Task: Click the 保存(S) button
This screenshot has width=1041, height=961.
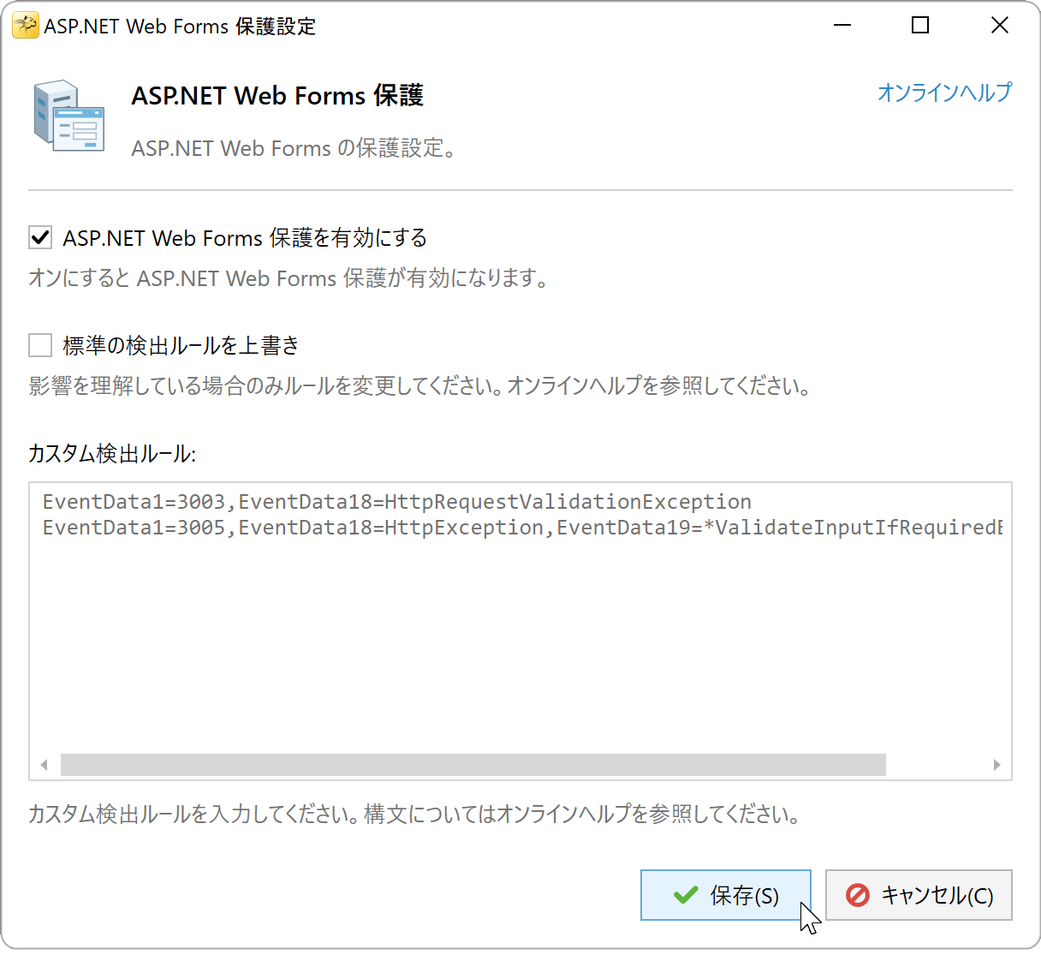Action: click(726, 895)
